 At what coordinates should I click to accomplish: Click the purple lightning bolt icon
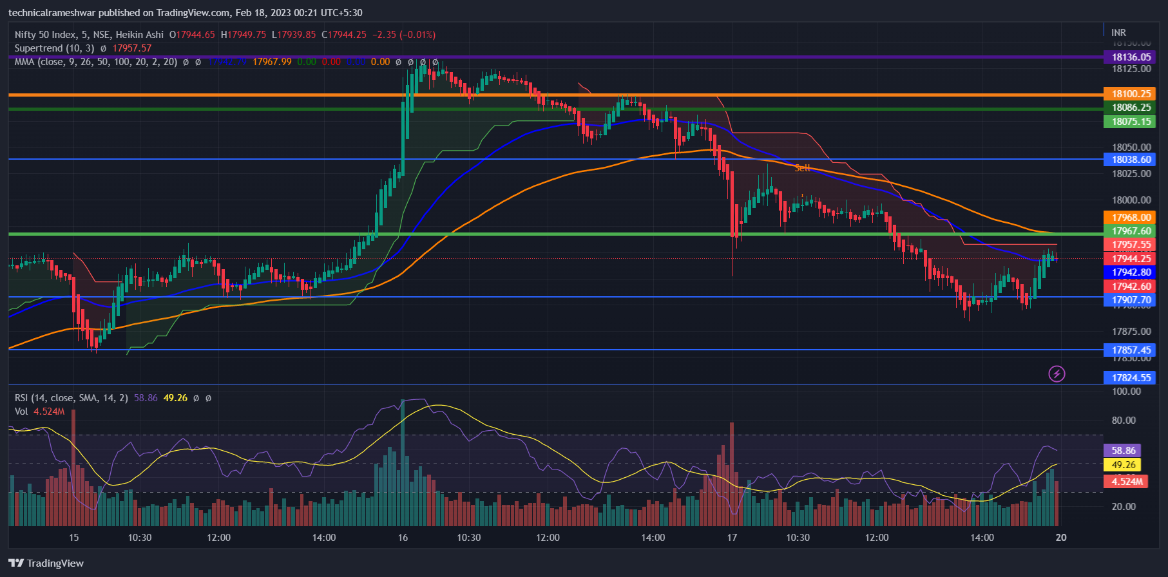(x=1057, y=374)
